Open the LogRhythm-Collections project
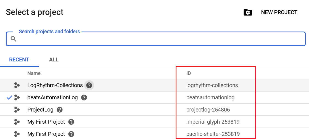The height and width of the screenshot is (140, 309). pyautogui.click(x=55, y=85)
